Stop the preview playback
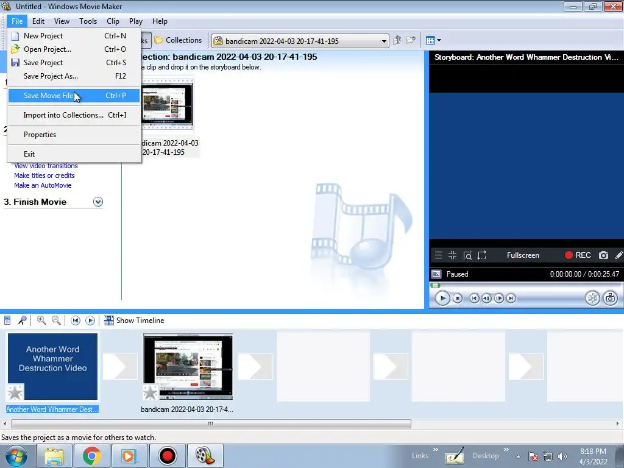This screenshot has height=468, width=624. click(458, 298)
